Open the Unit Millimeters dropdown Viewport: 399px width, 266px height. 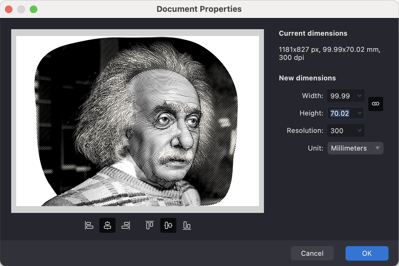click(x=356, y=148)
